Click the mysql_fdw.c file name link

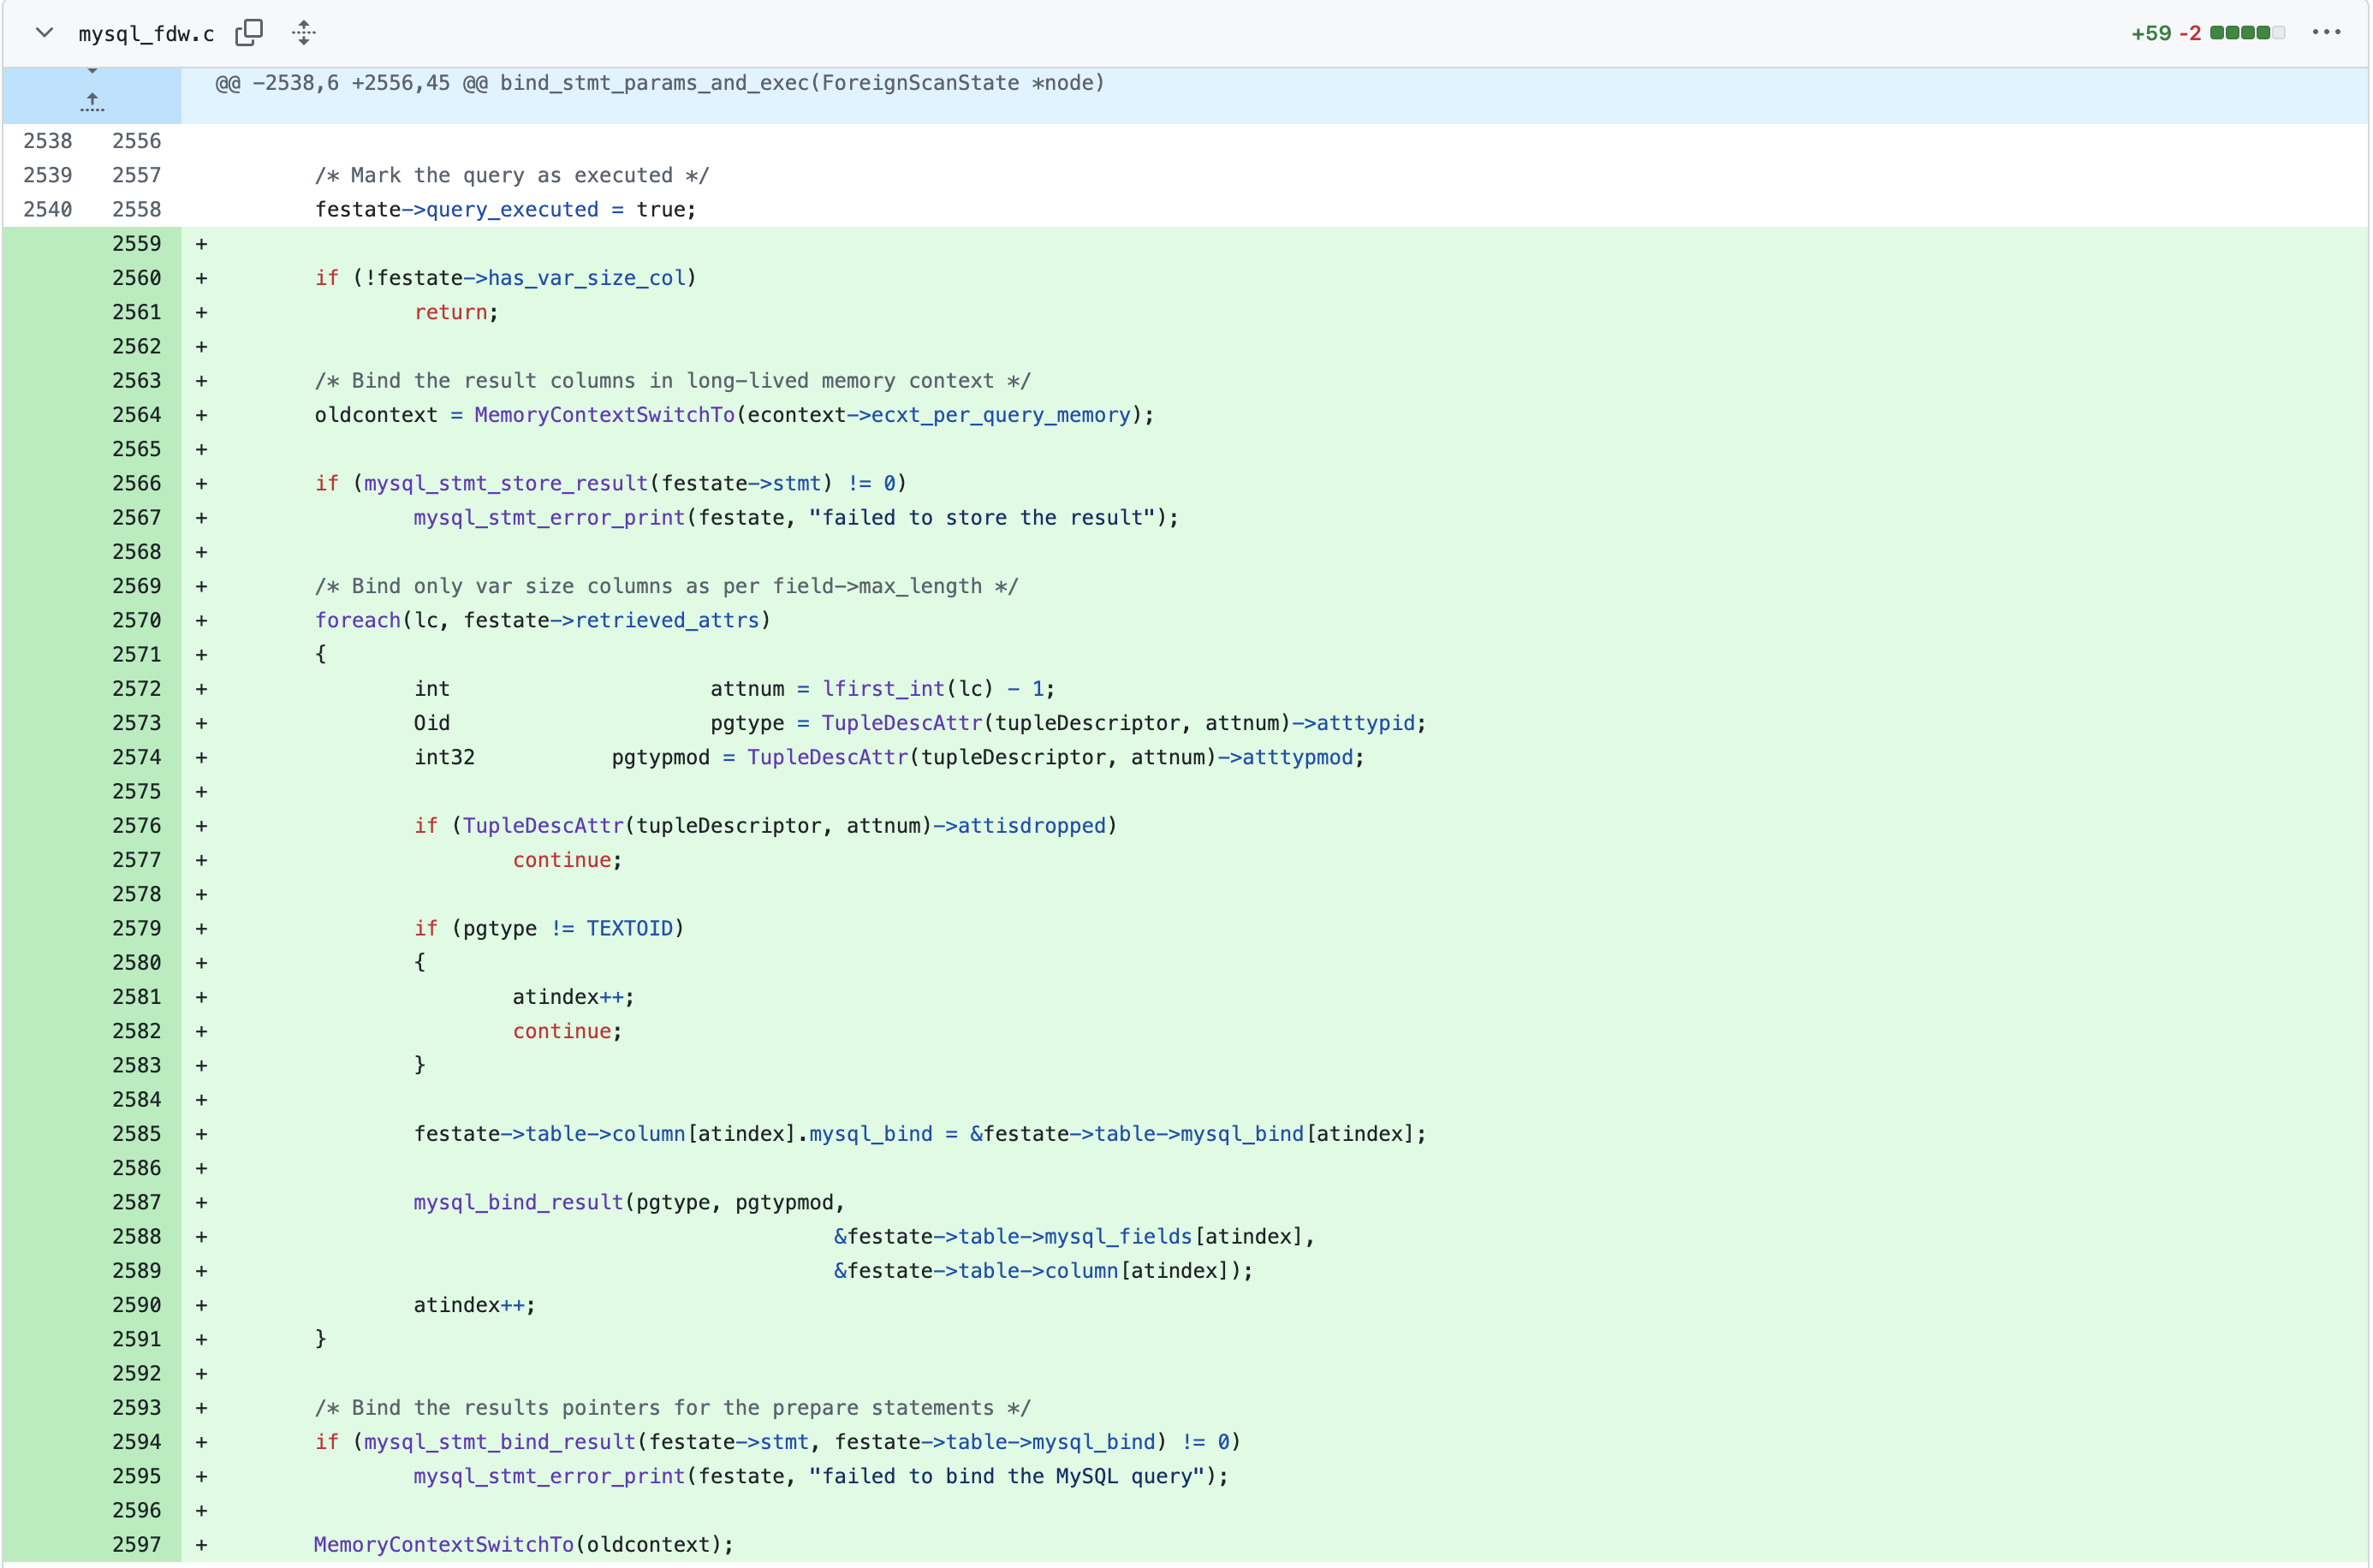146,34
